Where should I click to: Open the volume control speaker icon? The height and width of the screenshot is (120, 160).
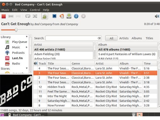157,16
